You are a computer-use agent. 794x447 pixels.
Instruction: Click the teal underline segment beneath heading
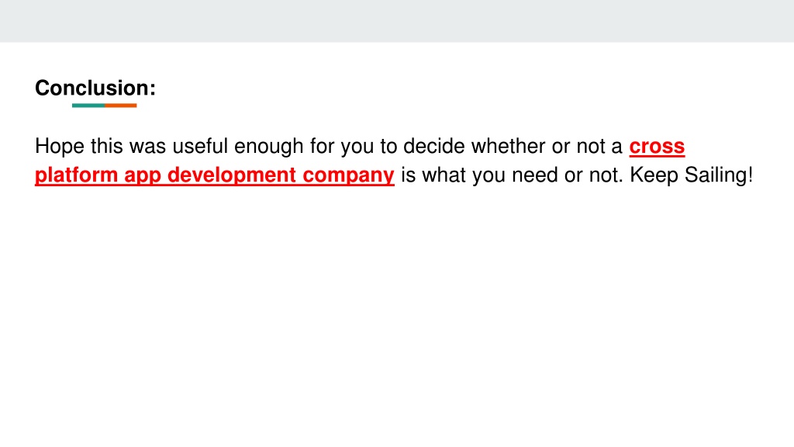click(88, 106)
